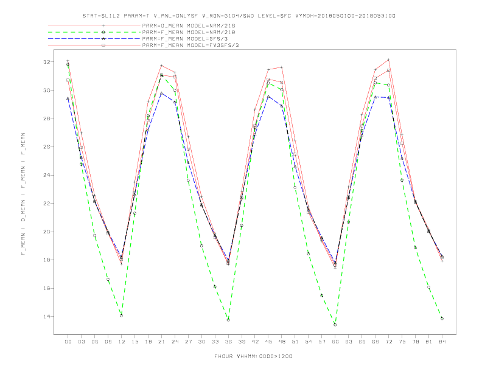This screenshot has height=372, width=482.
Task: Click x-axis tick label 12
Action: tap(122, 342)
